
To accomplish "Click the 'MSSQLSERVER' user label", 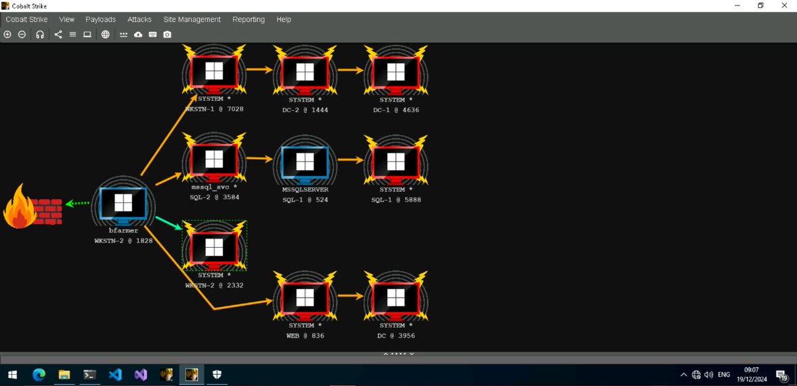I will point(306,189).
